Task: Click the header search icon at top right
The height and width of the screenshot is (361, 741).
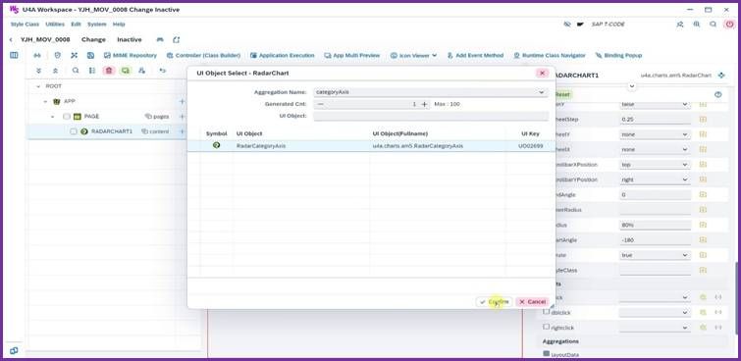Action: (x=714, y=25)
